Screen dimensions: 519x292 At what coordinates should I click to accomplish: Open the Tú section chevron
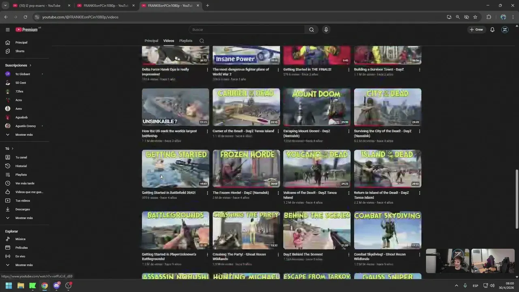(12, 149)
